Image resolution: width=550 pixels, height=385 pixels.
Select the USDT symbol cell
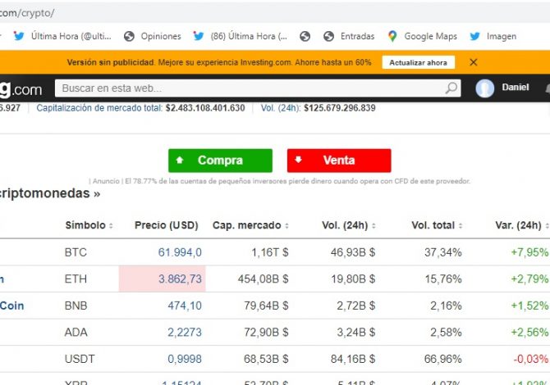tap(80, 359)
